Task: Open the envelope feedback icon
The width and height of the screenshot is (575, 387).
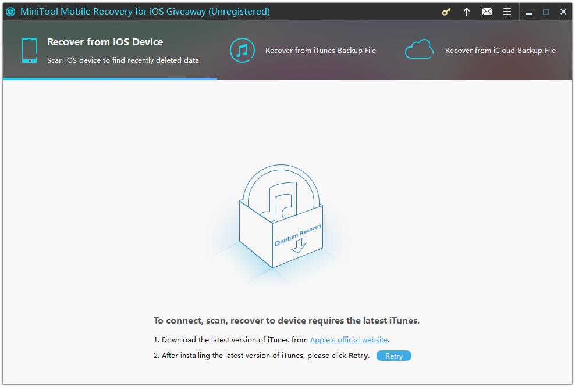Action: pyautogui.click(x=487, y=12)
